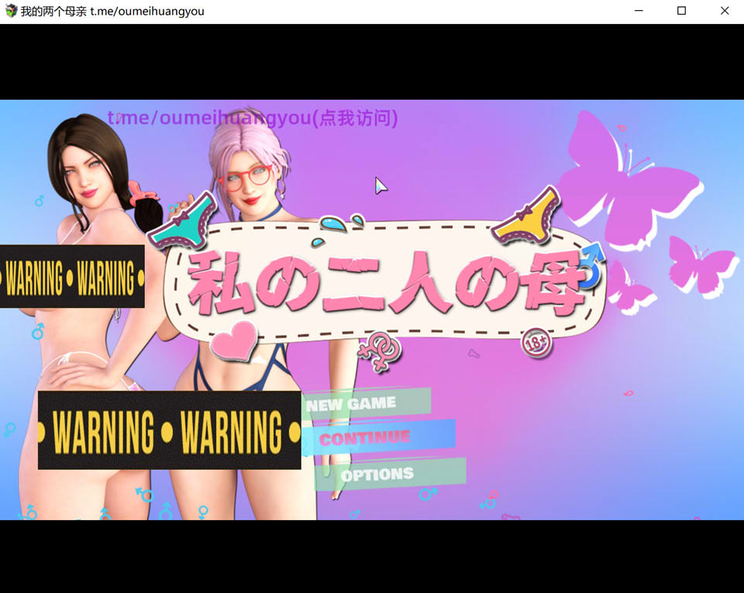
Task: Click the upper WARNING banner
Action: click(72, 276)
